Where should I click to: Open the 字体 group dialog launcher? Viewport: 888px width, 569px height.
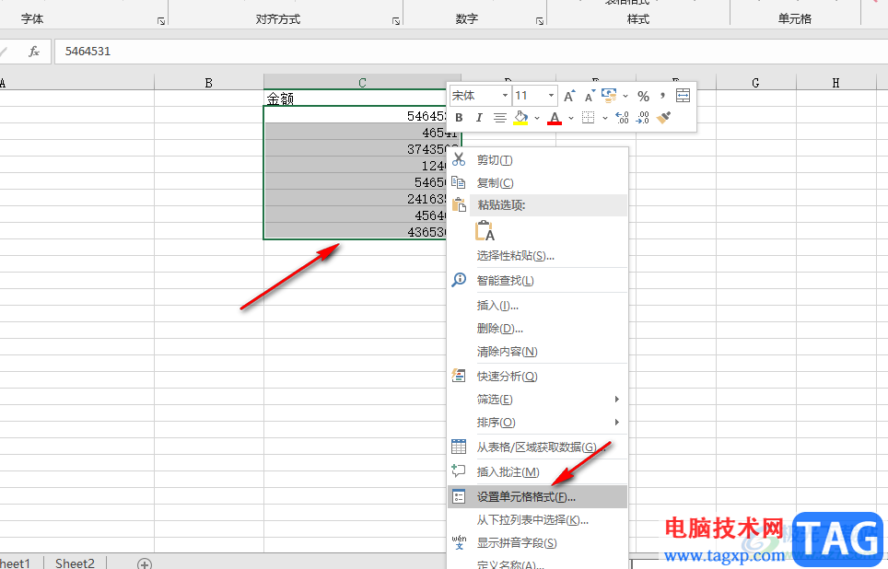pyautogui.click(x=161, y=21)
